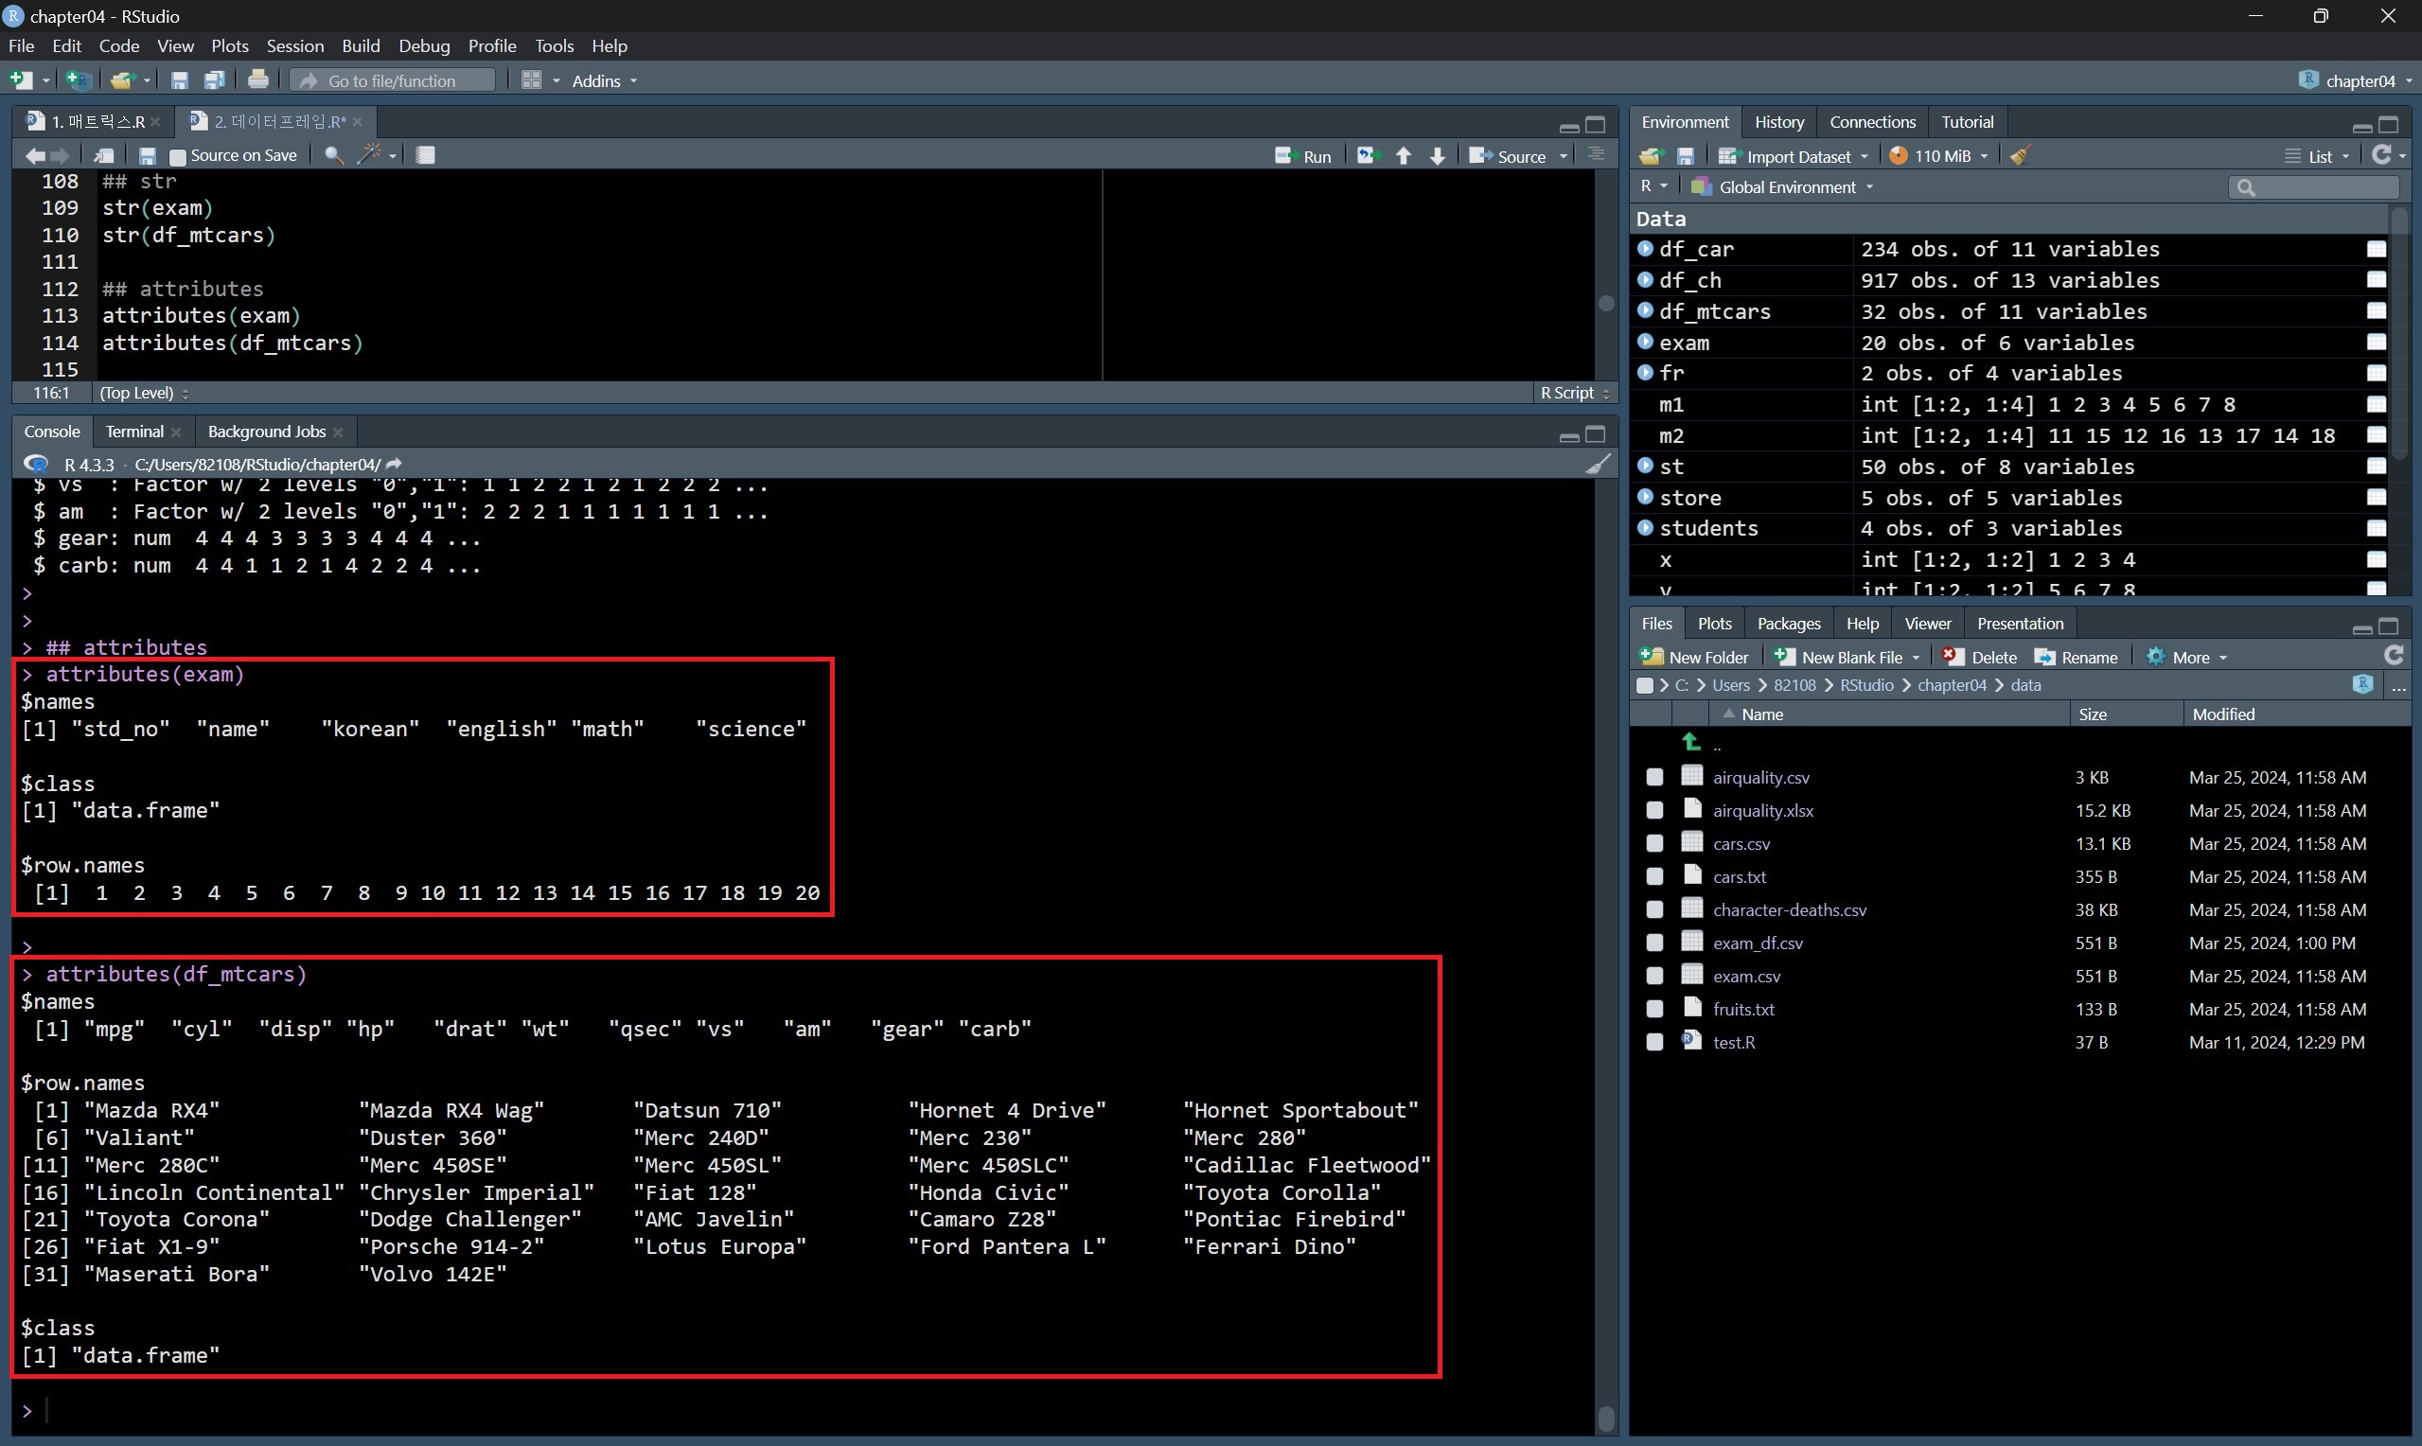This screenshot has width=2422, height=1446.
Task: Click the find/replace magnifier in editor
Action: (333, 155)
